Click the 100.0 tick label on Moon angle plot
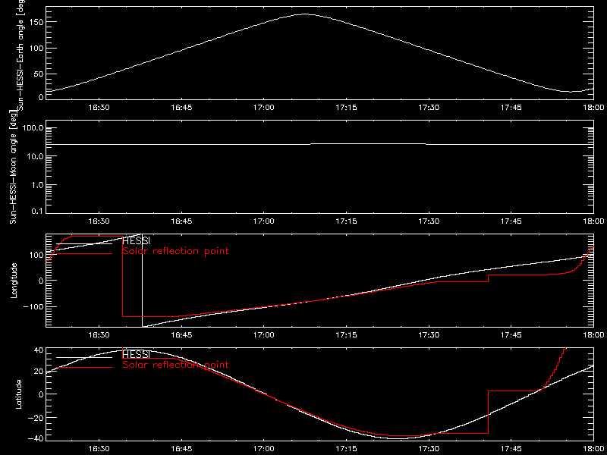607x455 pixels. [x=33, y=128]
